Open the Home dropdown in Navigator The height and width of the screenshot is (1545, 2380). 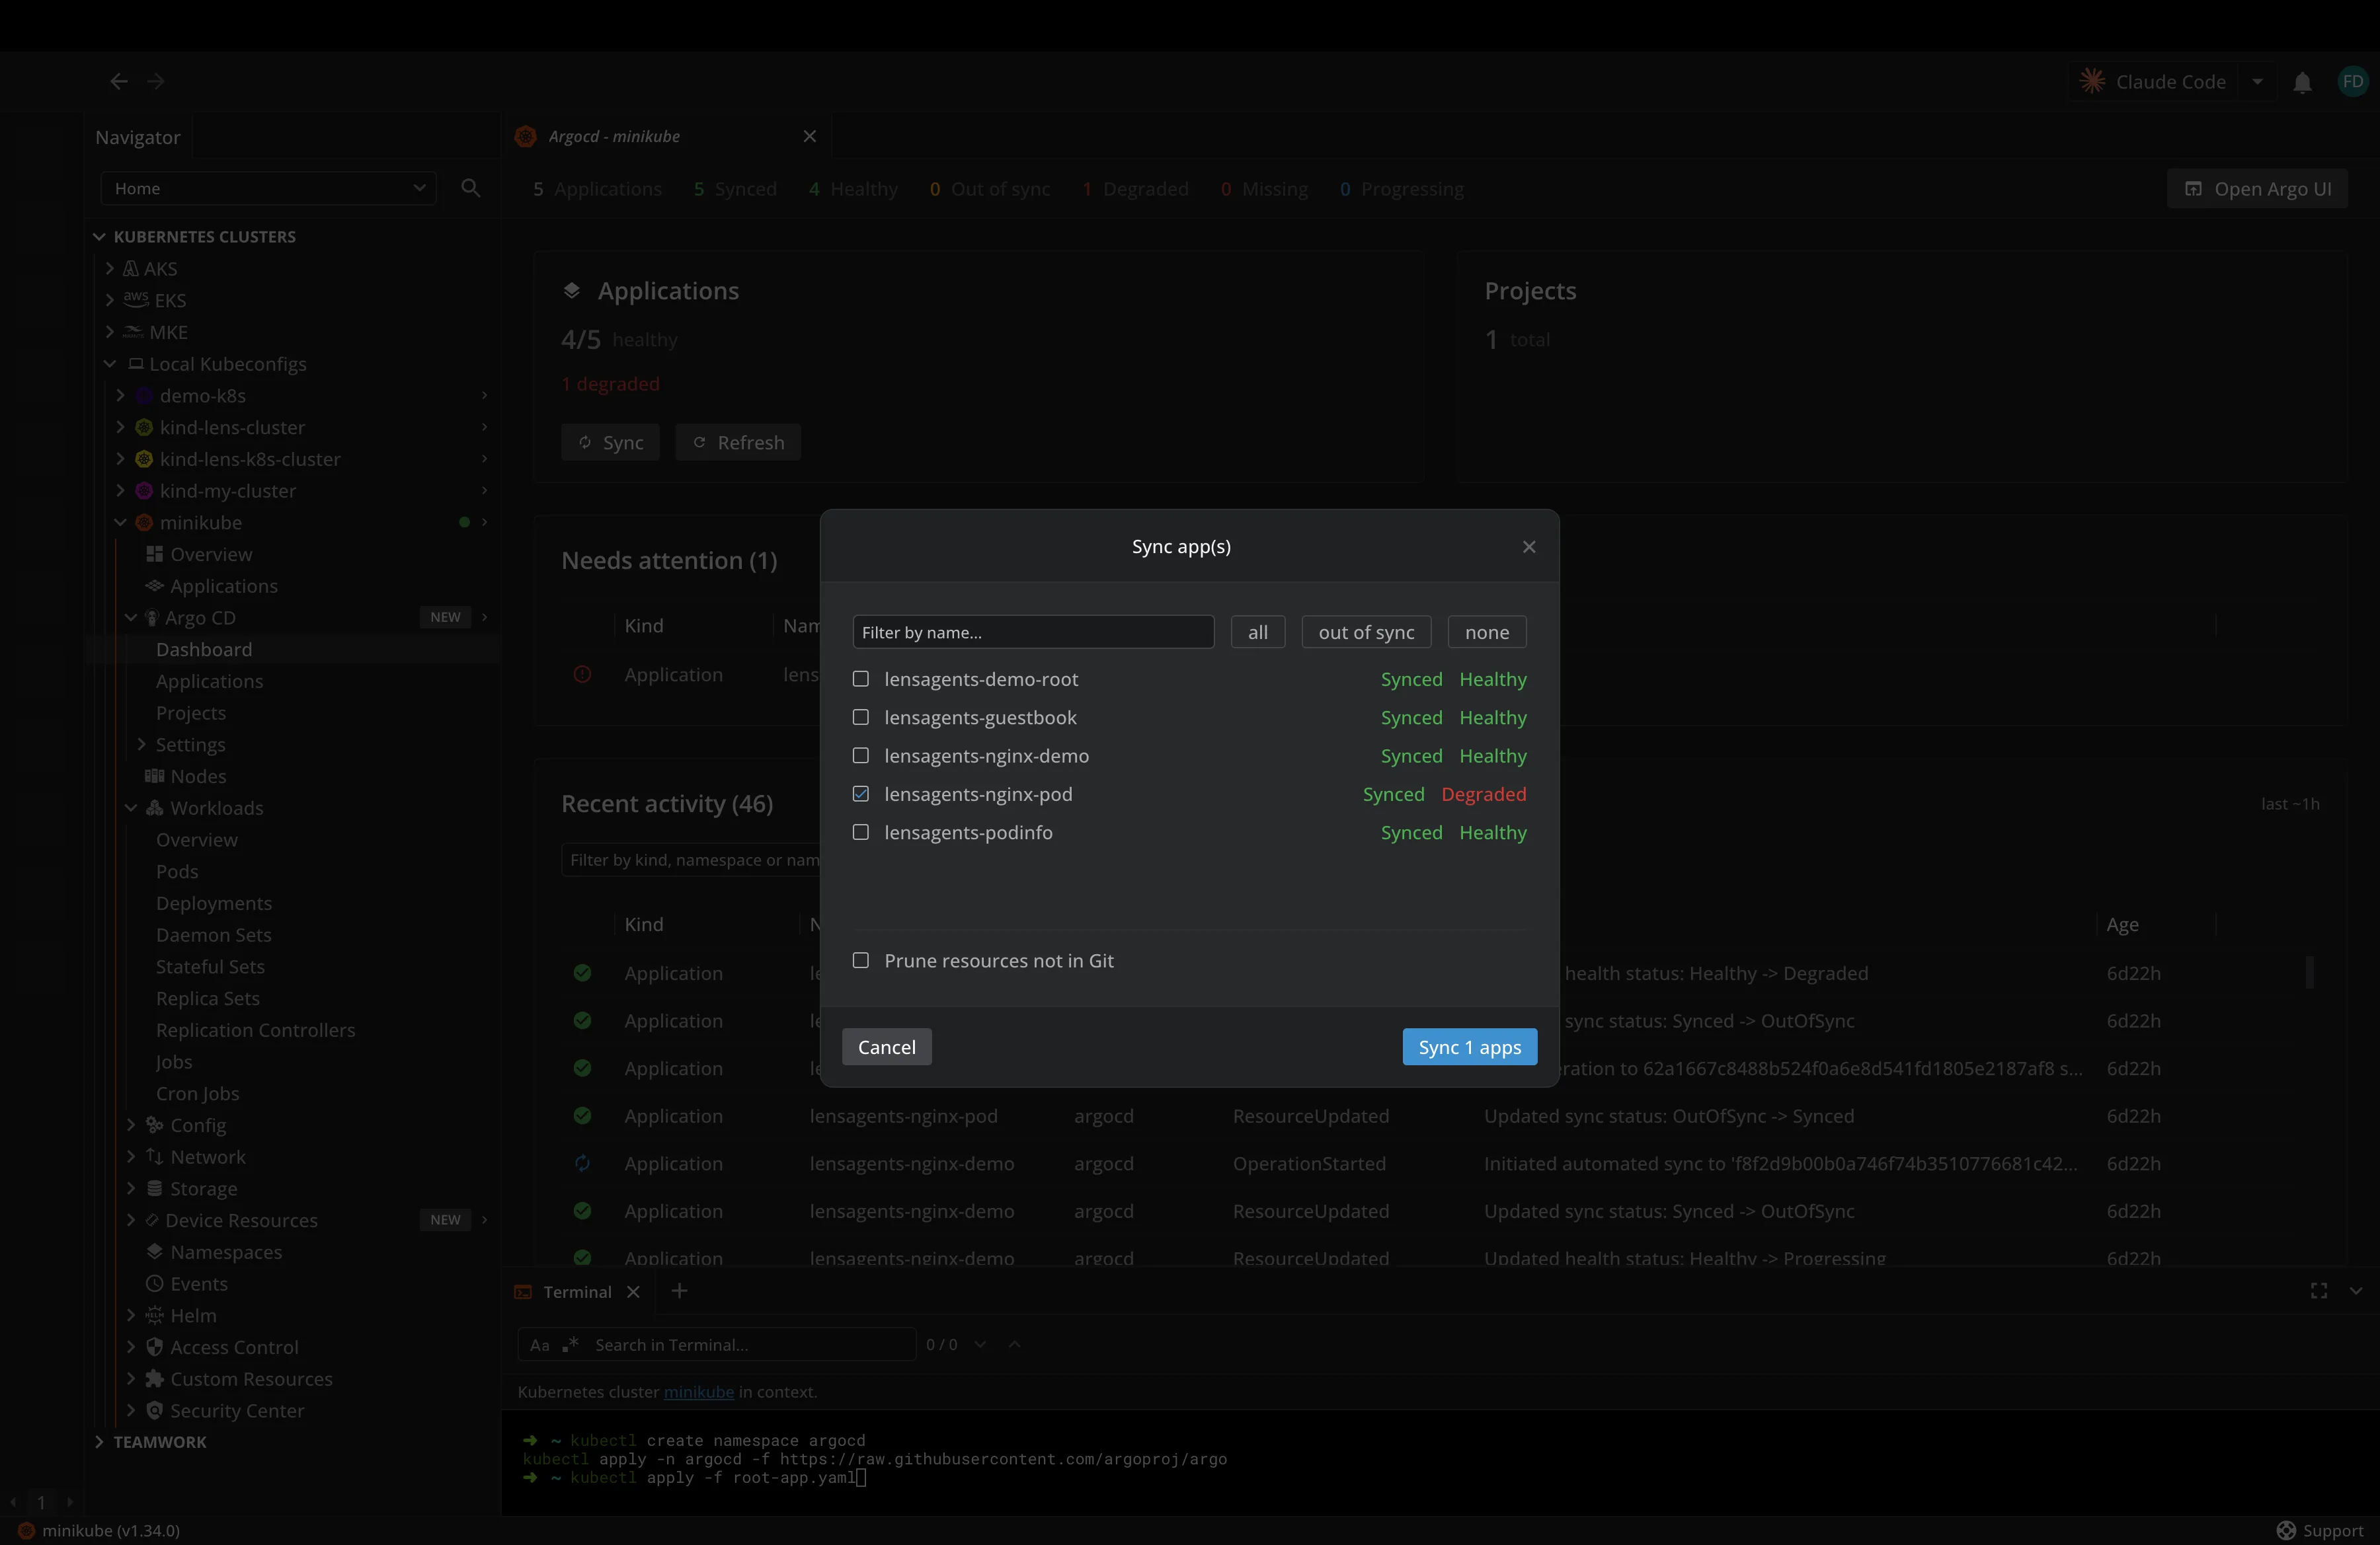coord(268,188)
